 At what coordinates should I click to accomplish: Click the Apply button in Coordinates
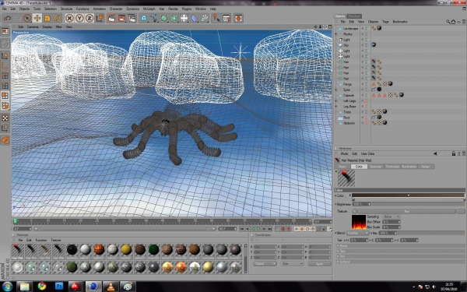pos(319,264)
